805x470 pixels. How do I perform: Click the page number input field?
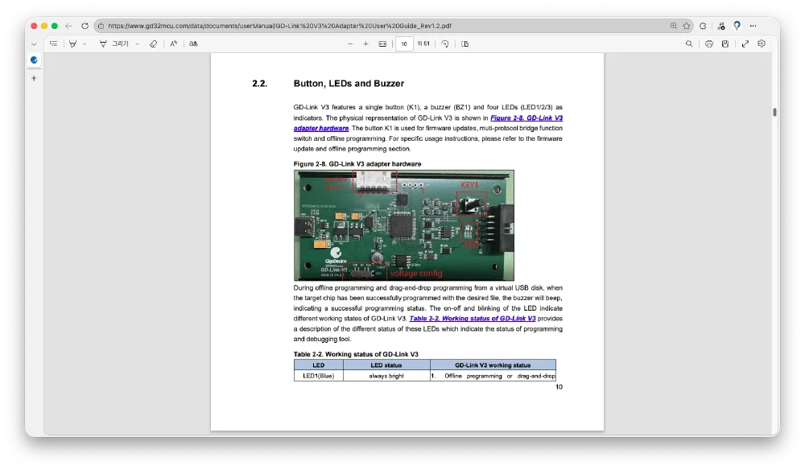404,43
